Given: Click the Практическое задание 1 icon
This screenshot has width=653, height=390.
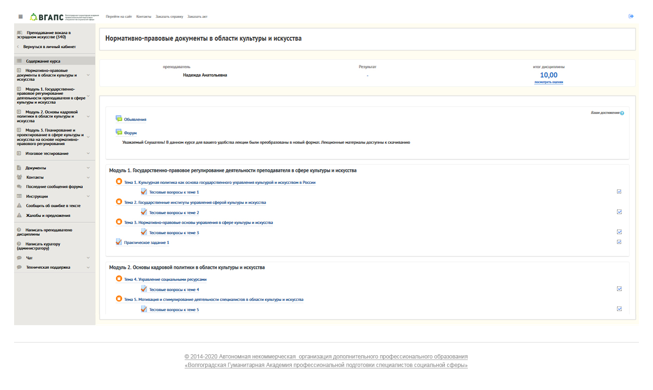Looking at the screenshot, I should coord(119,242).
